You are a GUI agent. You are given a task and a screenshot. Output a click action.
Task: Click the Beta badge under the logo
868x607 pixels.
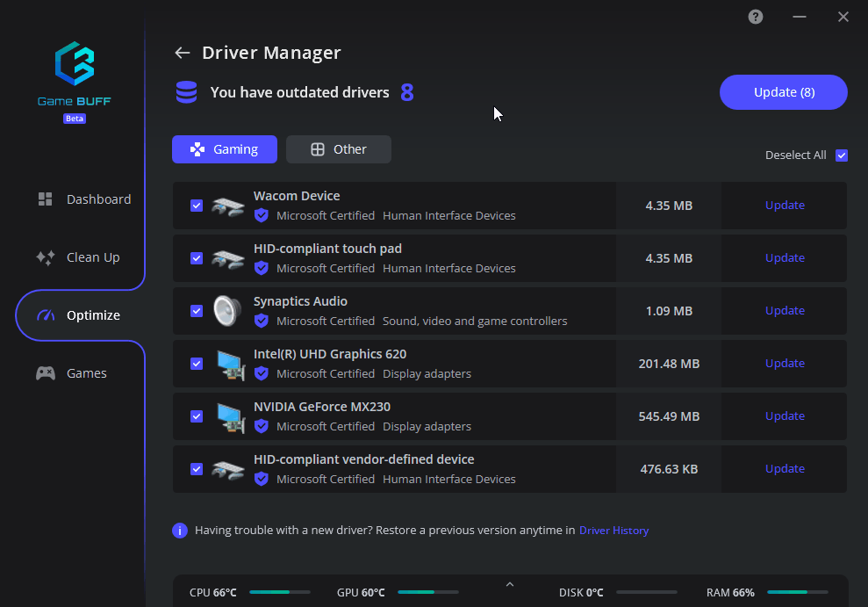[x=75, y=119]
